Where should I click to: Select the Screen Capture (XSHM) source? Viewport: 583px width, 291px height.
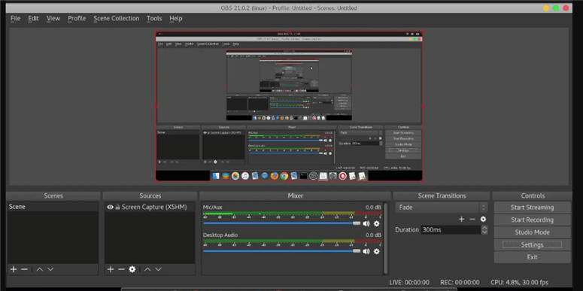150,207
